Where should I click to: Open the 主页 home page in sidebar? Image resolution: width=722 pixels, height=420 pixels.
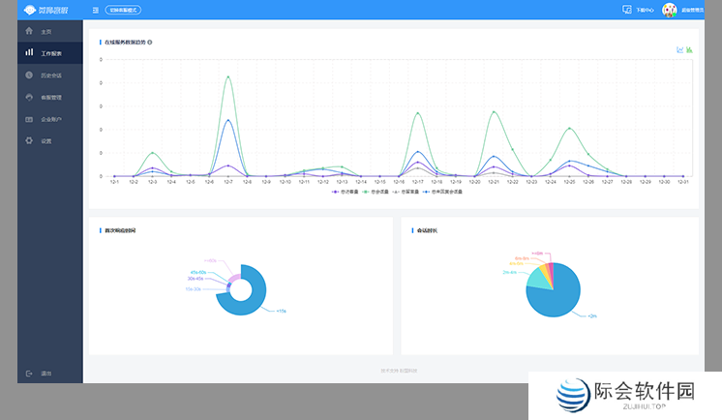click(x=45, y=31)
